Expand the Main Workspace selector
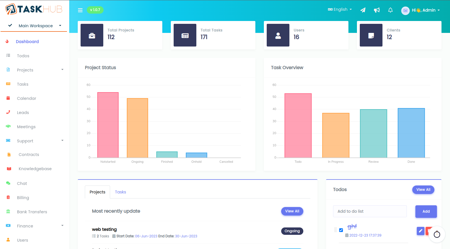 point(34,26)
